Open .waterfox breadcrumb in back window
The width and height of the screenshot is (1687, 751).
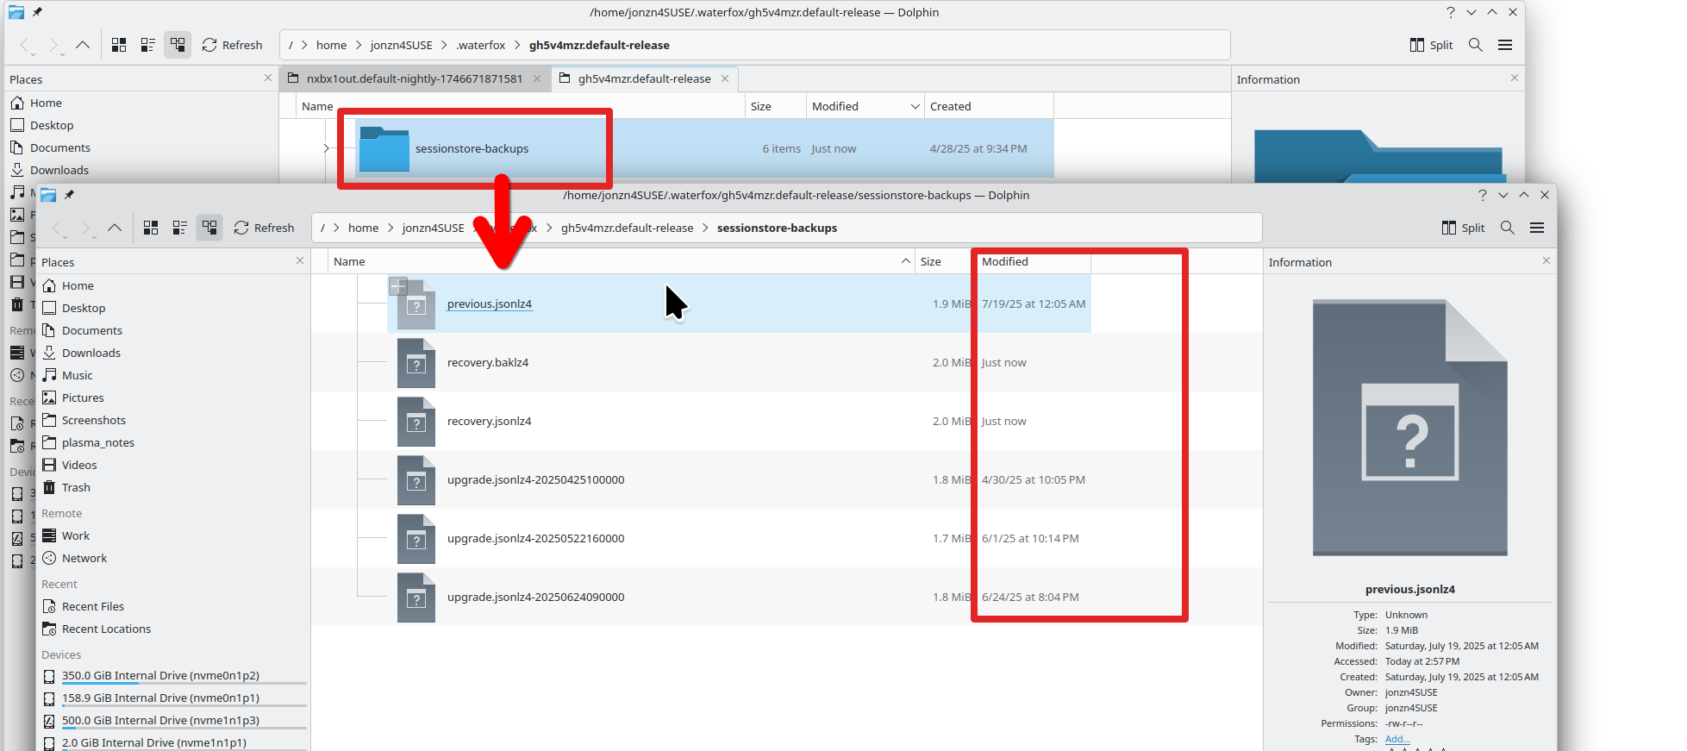point(481,45)
